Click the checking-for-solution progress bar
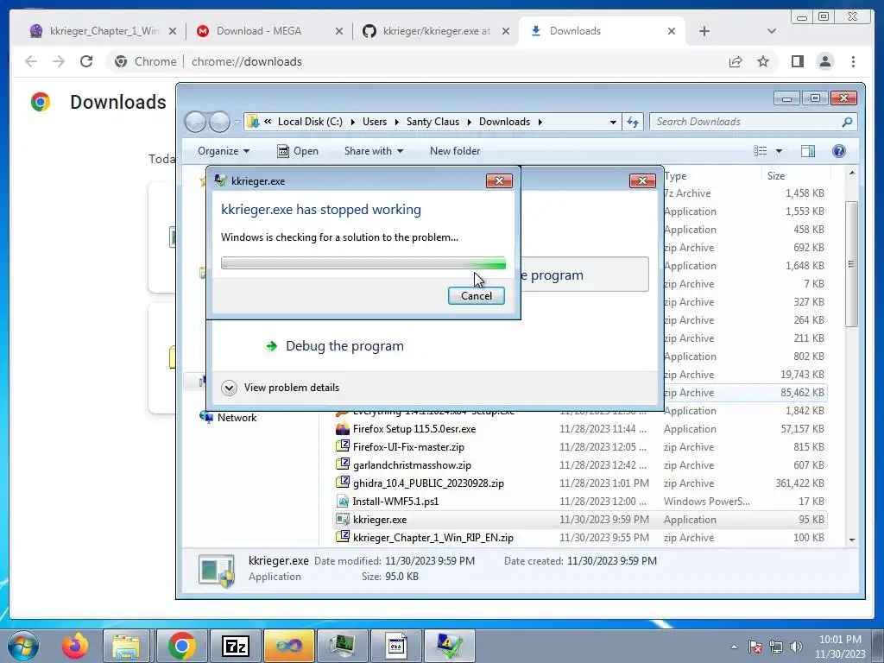The image size is (884, 663). click(363, 262)
